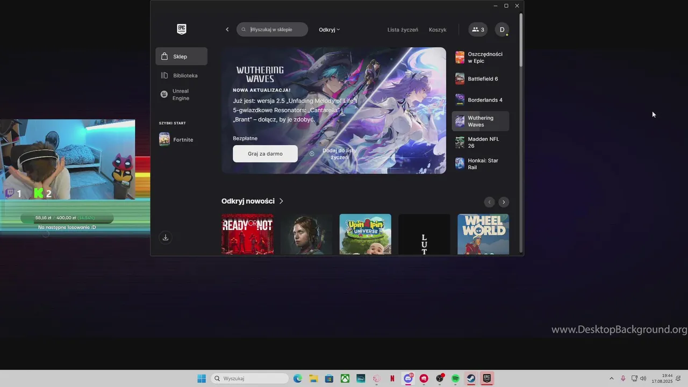Open the volume tray icon
Image resolution: width=688 pixels, height=387 pixels.
point(643,378)
